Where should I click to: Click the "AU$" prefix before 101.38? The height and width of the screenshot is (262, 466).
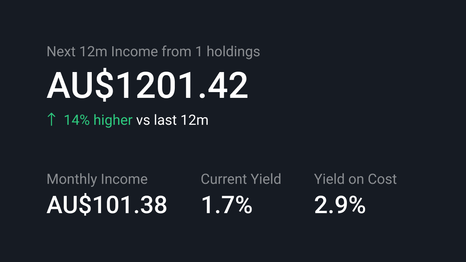[69, 205]
